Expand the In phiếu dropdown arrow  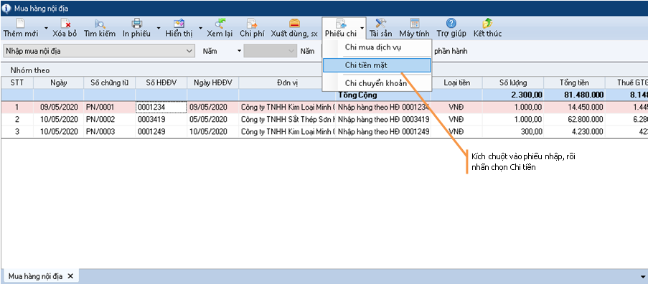158,29
